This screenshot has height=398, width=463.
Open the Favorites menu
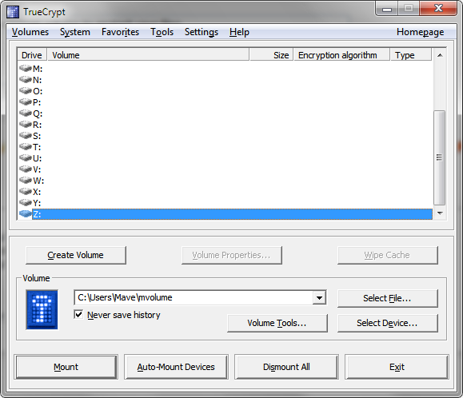(120, 32)
